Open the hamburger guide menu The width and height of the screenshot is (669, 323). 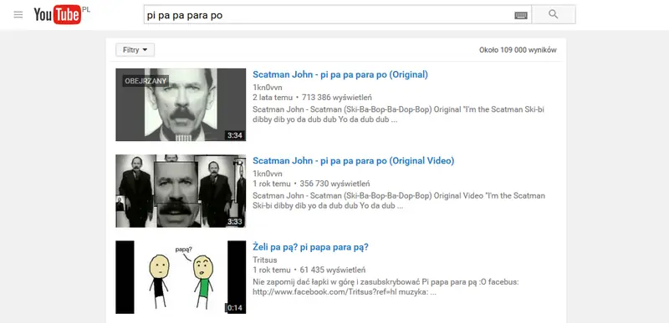click(x=18, y=15)
